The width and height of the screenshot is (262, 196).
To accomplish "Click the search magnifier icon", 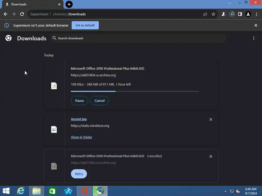I will (54, 38).
